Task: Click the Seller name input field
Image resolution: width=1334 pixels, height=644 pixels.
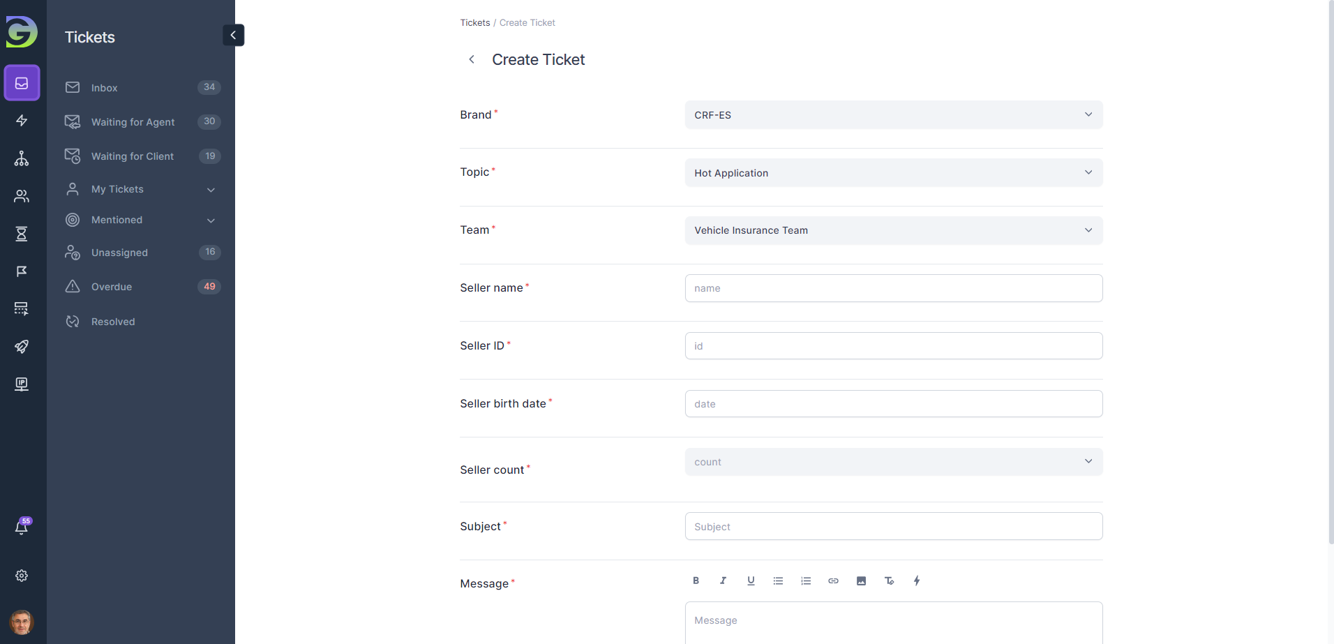Action: [x=893, y=288]
